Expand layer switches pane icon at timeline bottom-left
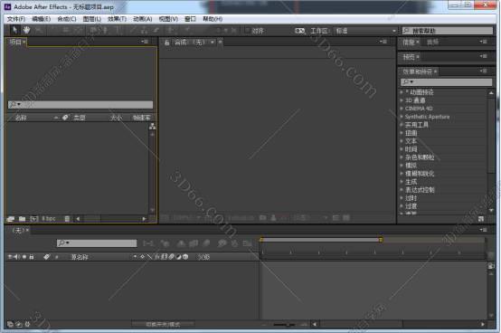 10,324
